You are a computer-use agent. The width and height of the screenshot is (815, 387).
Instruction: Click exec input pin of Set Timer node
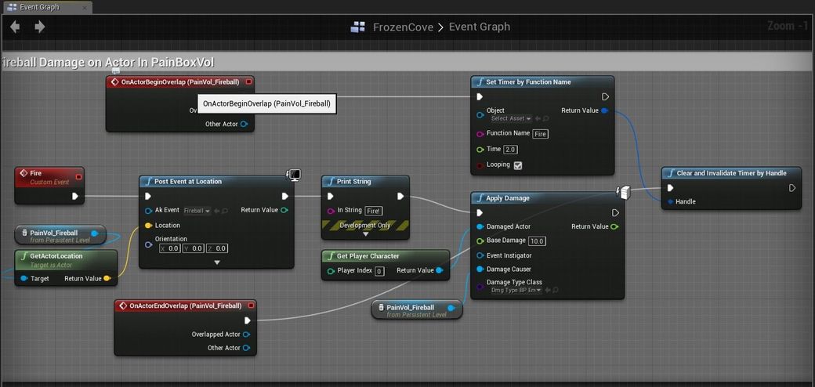480,96
